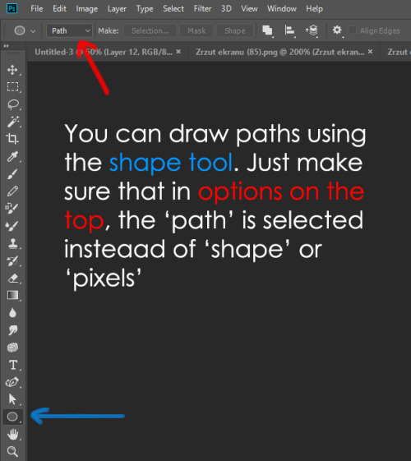
Task: Expand the toolbar double-arrow toggle
Action: coord(6,46)
